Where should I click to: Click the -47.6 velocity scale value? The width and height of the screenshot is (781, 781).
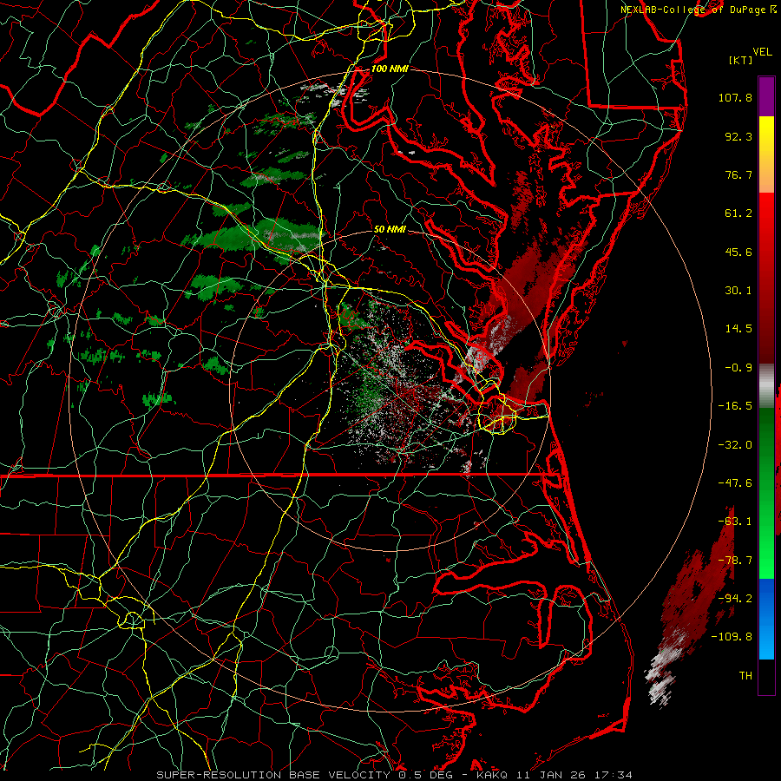(x=735, y=483)
